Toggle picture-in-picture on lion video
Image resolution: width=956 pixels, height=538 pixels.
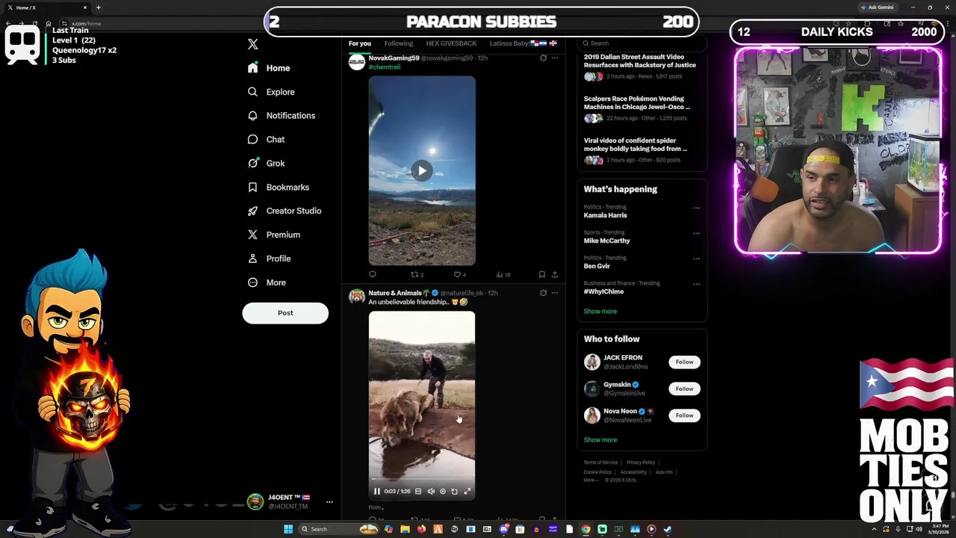[x=454, y=492]
